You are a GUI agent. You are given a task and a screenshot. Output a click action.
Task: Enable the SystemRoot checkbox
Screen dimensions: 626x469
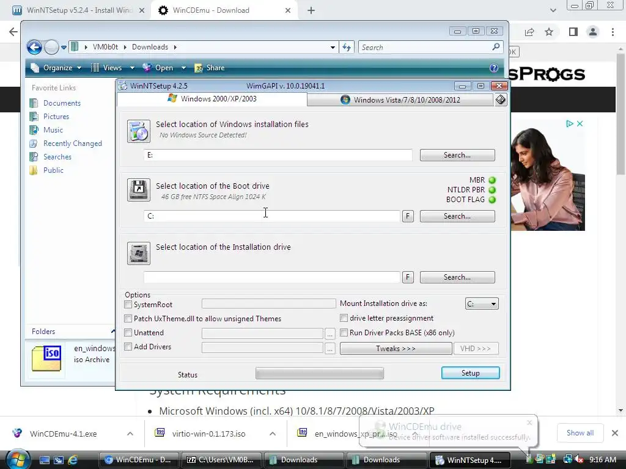[128, 305]
